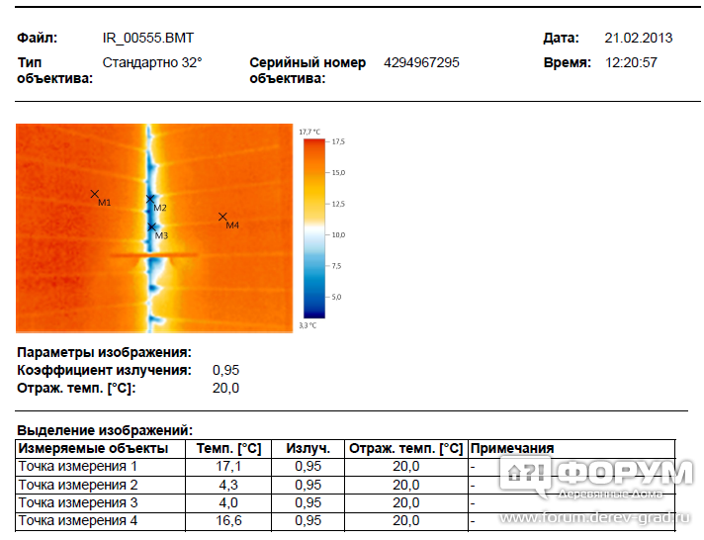Click the 5,0 tick on temperature scale
This screenshot has width=704, height=540.
(x=336, y=298)
